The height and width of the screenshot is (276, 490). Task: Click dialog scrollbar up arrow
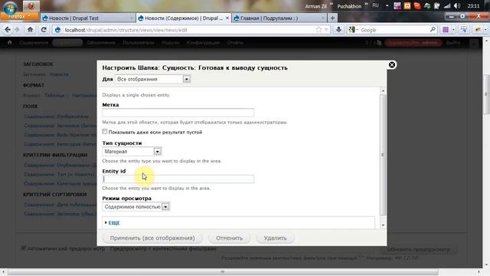point(383,90)
